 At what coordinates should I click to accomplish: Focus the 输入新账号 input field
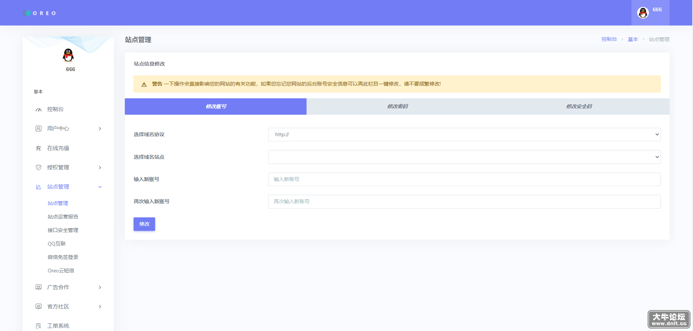[464, 179]
